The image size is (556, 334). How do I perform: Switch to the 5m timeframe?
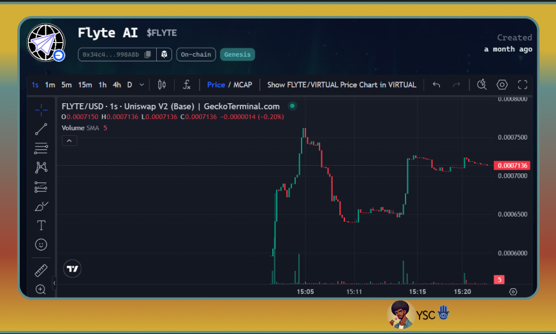(x=66, y=85)
